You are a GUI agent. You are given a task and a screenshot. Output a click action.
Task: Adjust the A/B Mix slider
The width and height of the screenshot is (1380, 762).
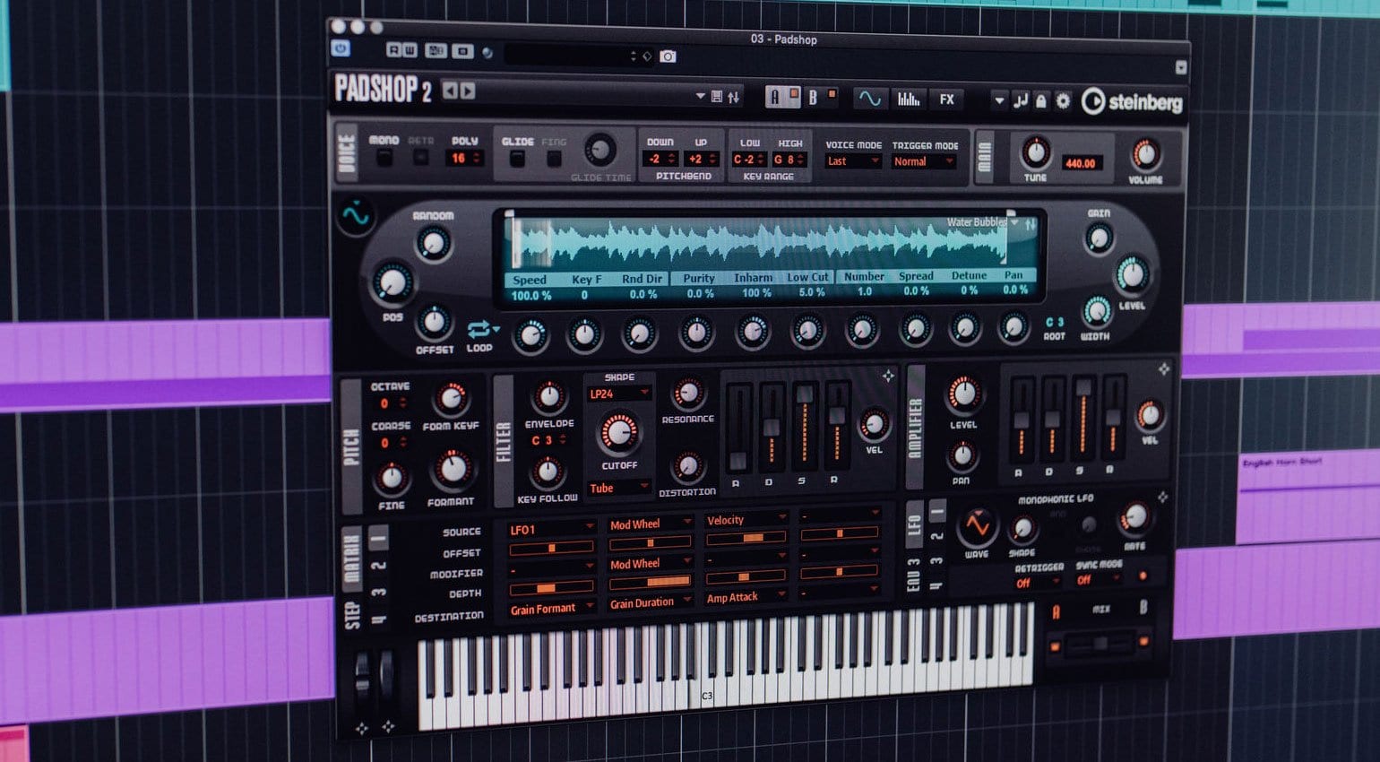click(x=1099, y=644)
